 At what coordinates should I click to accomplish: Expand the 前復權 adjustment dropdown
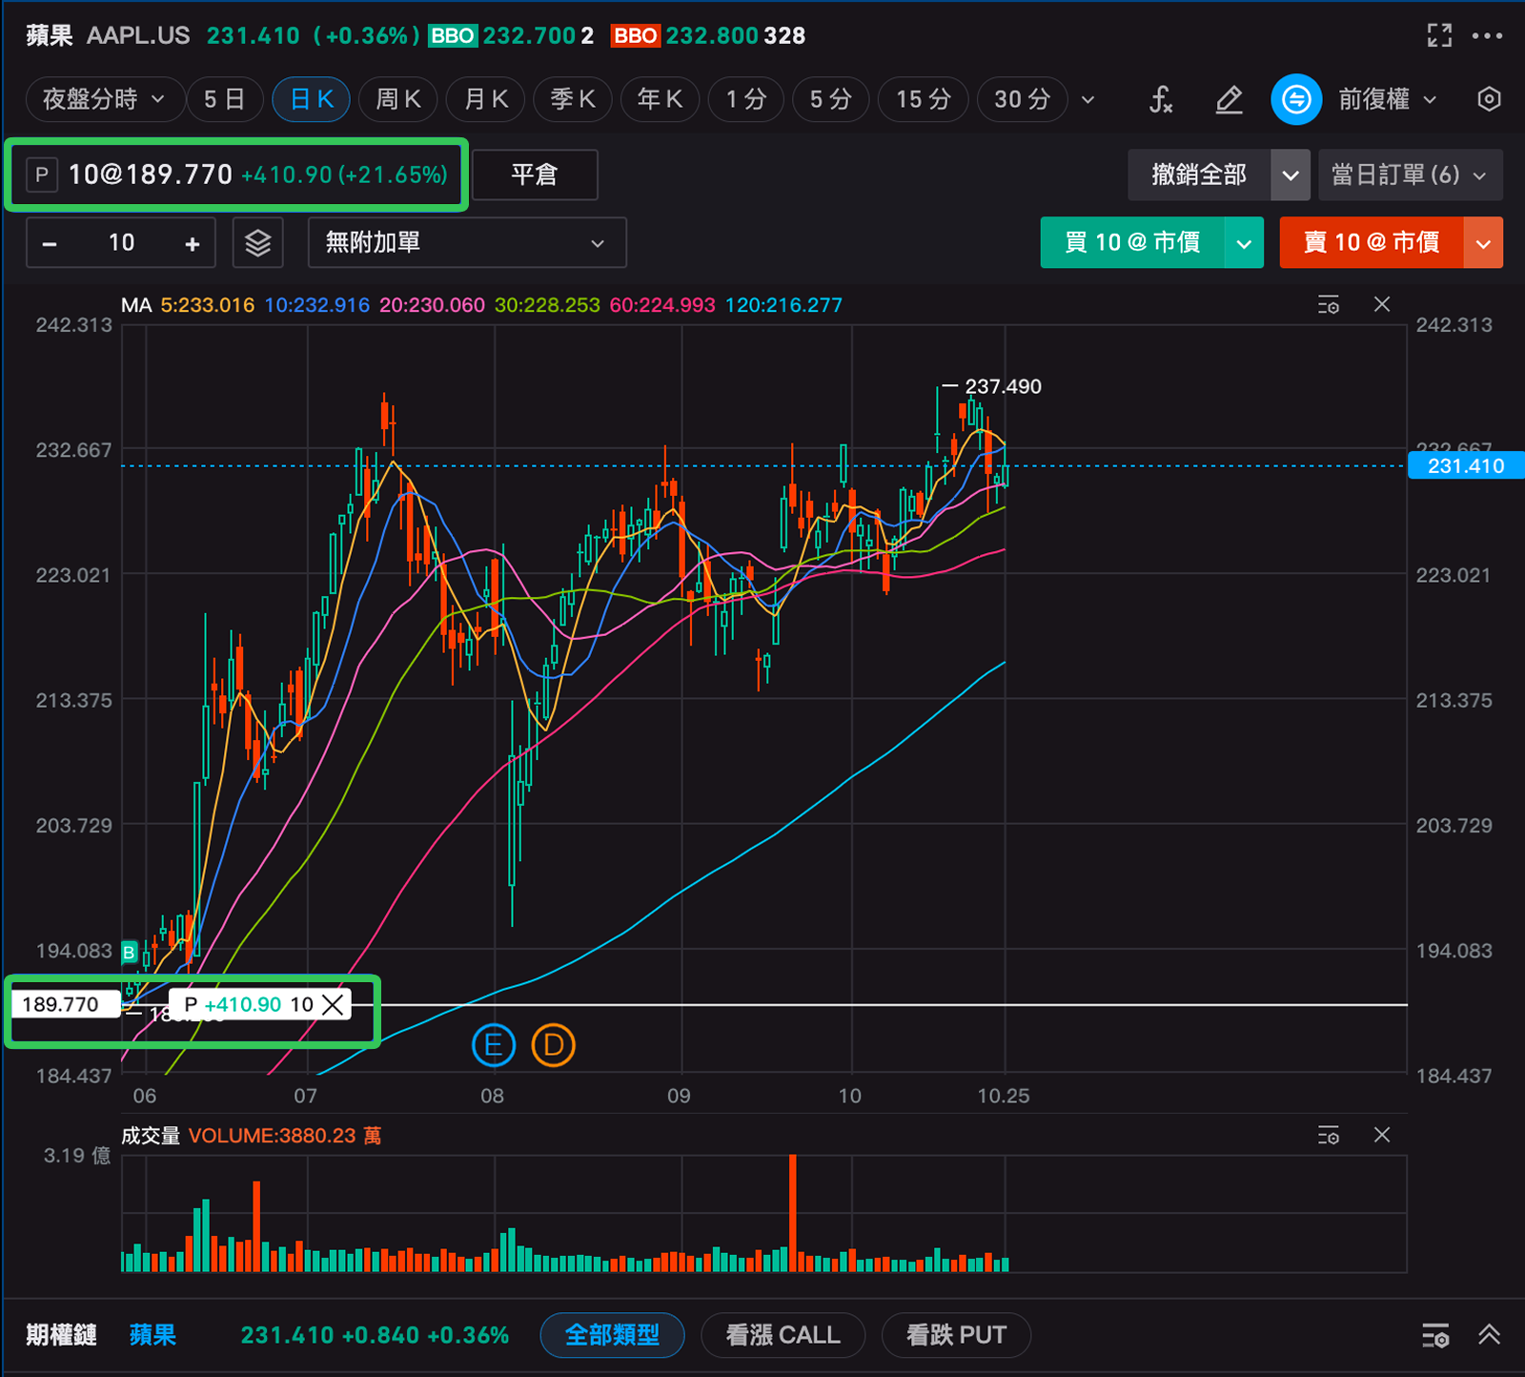click(1387, 99)
